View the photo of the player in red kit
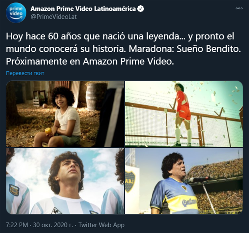Viewport: 249px width, 233px height. (x=184, y=114)
